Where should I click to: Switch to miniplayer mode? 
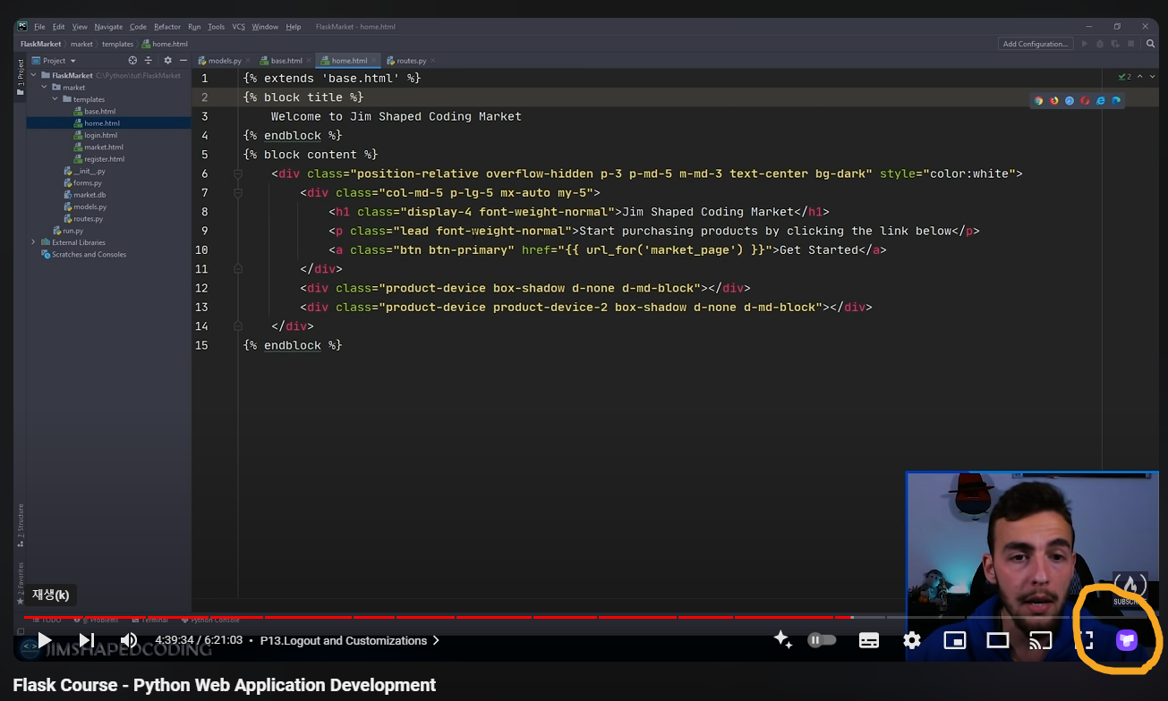pos(955,640)
